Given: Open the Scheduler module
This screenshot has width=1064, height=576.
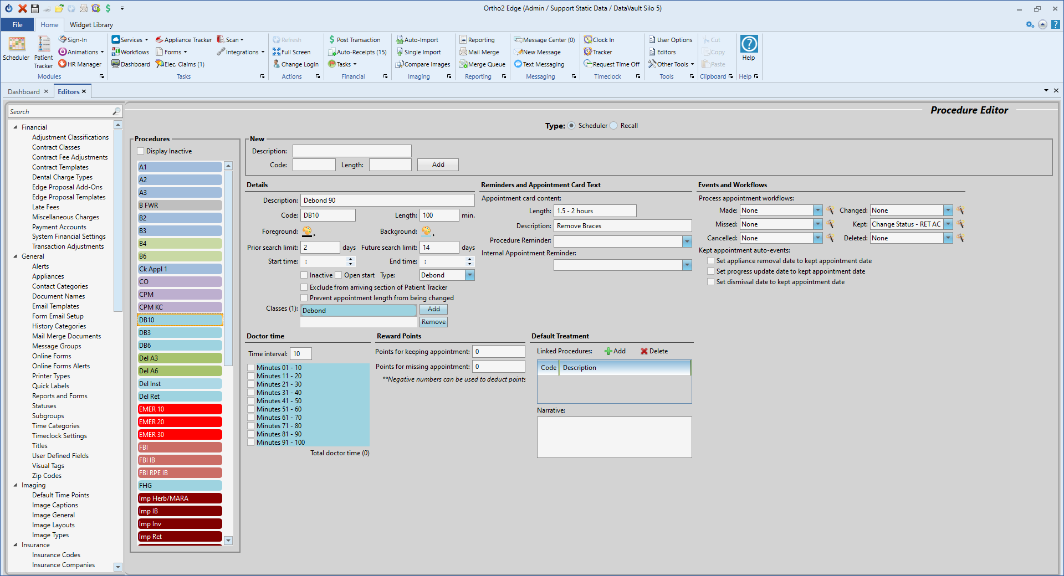Looking at the screenshot, I should pos(16,49).
